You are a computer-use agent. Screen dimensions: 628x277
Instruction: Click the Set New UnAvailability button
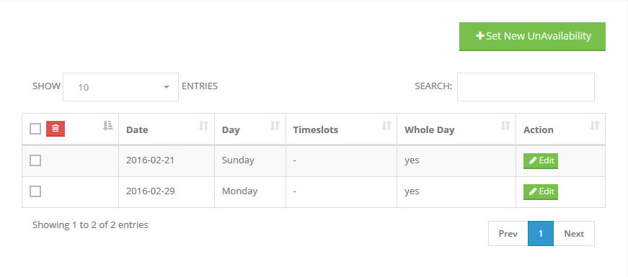pos(532,37)
